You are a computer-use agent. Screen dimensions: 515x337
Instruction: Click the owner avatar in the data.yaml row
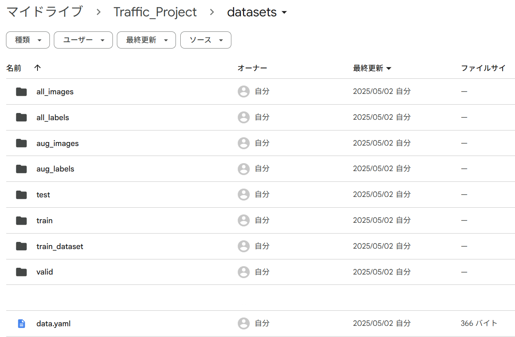point(244,323)
